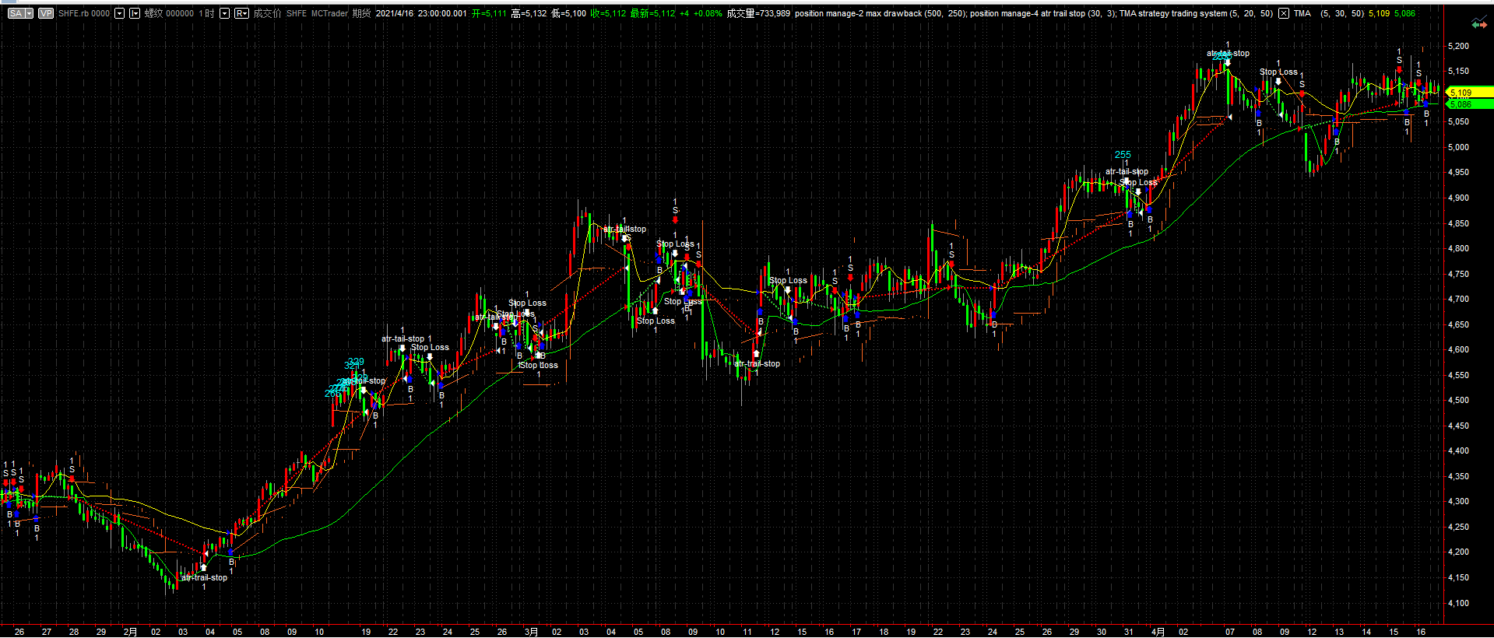Image resolution: width=1494 pixels, height=638 pixels.
Task: Click the 收=5,112 close value
Action: pos(608,13)
